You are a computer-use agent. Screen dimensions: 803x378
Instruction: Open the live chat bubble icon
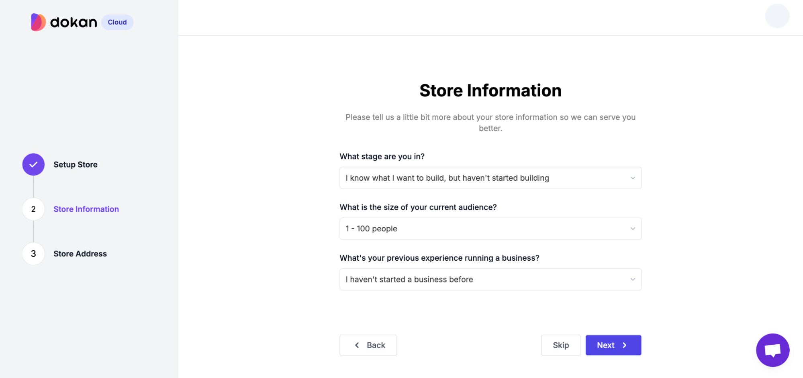click(772, 350)
